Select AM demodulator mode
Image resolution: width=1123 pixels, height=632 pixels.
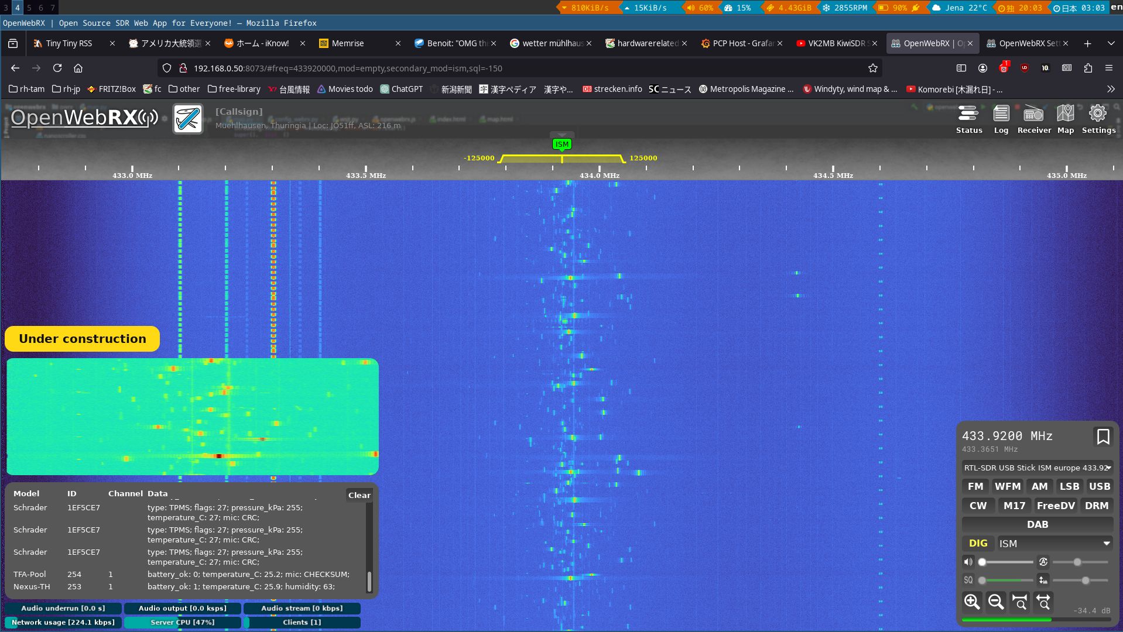coord(1040,486)
